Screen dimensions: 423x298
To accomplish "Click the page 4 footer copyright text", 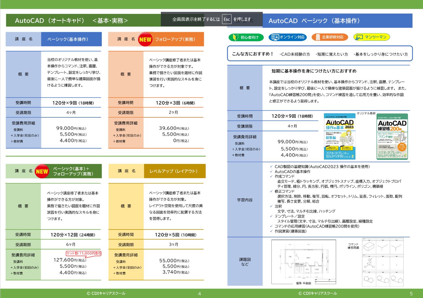I will point(106,293).
